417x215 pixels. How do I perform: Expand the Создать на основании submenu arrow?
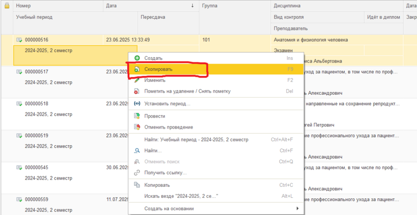click(298, 209)
